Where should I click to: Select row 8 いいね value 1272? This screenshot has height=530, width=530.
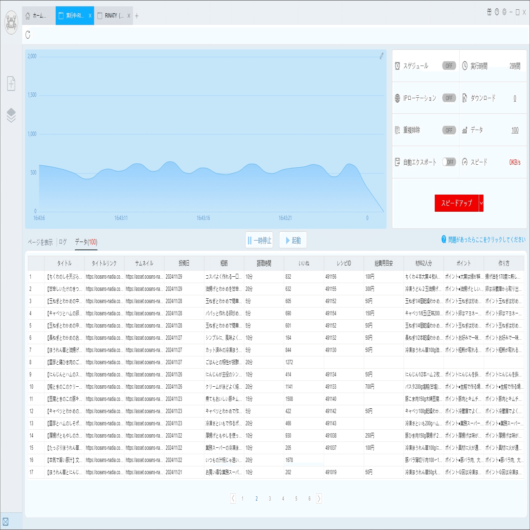304,362
